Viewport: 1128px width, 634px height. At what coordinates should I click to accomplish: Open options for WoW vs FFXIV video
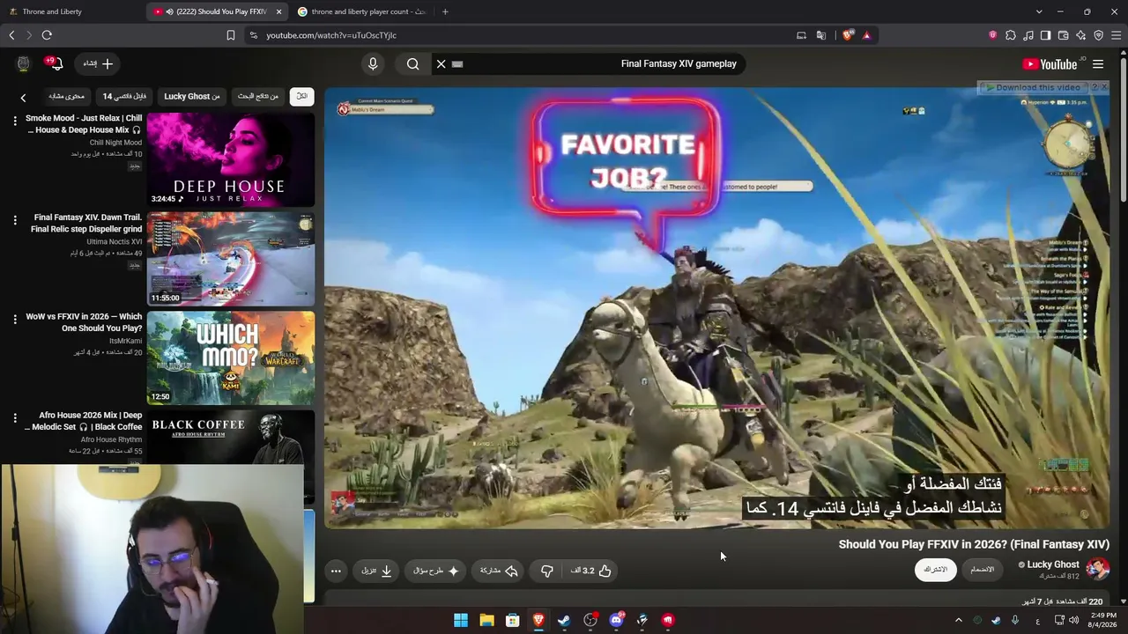click(x=15, y=319)
